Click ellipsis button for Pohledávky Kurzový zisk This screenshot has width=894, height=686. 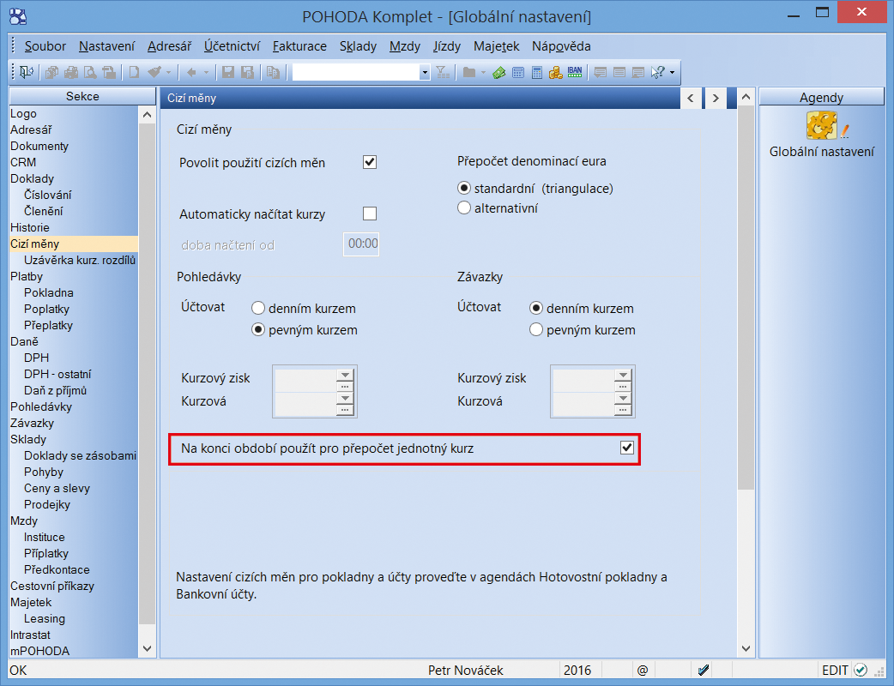coord(345,386)
